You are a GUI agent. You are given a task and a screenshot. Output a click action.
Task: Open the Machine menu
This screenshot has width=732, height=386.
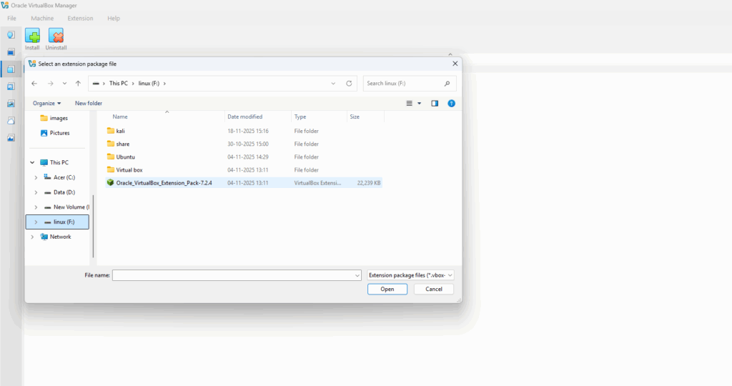tap(42, 18)
